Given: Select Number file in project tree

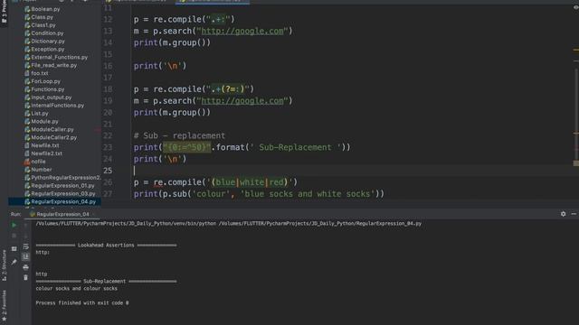Looking at the screenshot, I should click(42, 170).
